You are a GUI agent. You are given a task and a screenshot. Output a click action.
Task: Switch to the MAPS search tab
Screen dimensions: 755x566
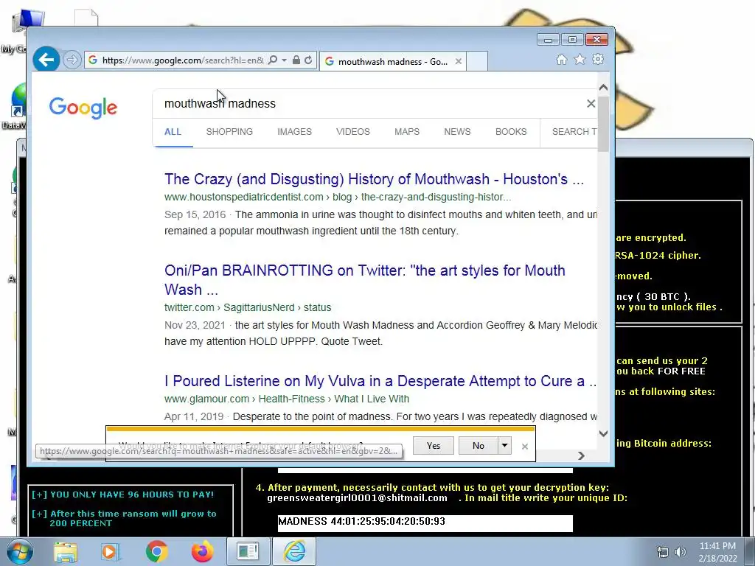coord(407,132)
